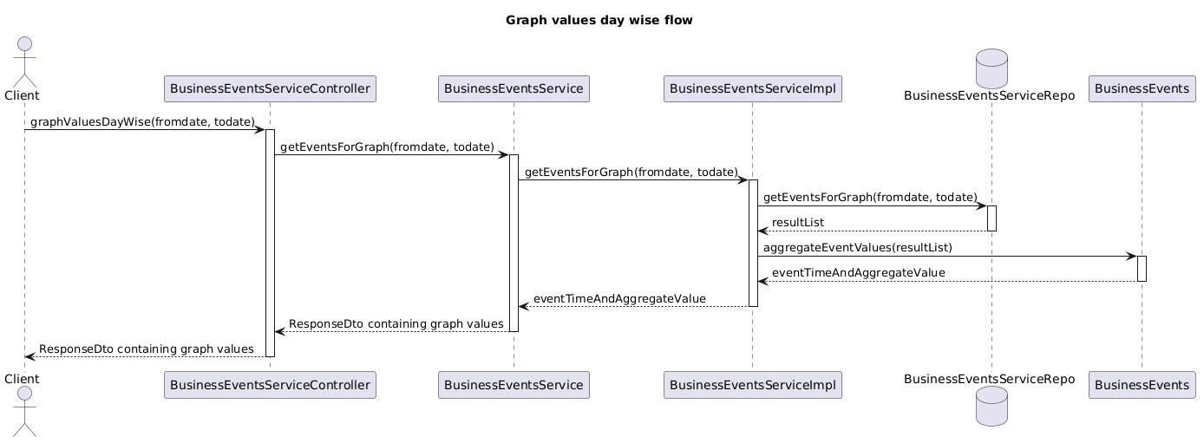1204x443 pixels.
Task: Click the controller's activation bar
Action: coord(270,243)
